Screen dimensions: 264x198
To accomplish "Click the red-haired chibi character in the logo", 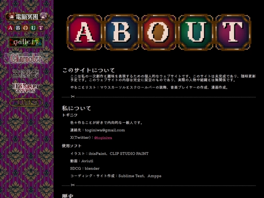I will [11, 16].
